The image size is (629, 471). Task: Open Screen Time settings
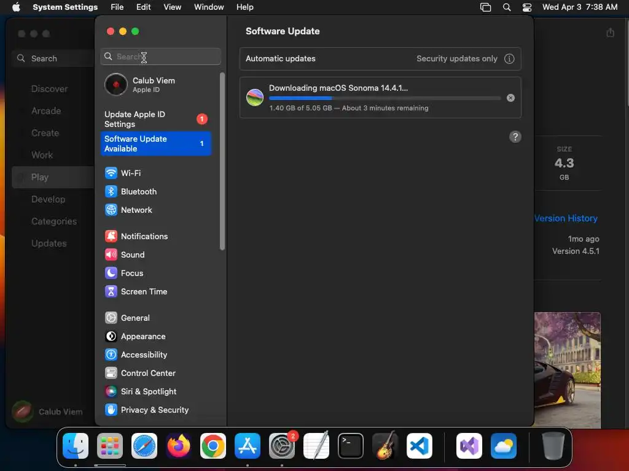[x=136, y=291]
